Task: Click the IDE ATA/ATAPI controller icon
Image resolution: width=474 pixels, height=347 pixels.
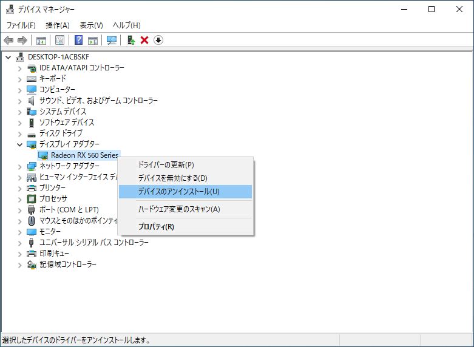Action: 32,68
